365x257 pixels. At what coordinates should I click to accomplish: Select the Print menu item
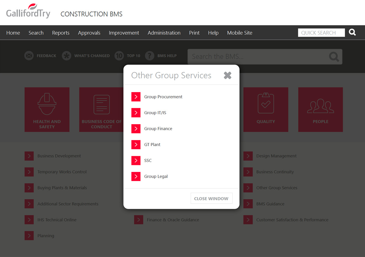(194, 33)
